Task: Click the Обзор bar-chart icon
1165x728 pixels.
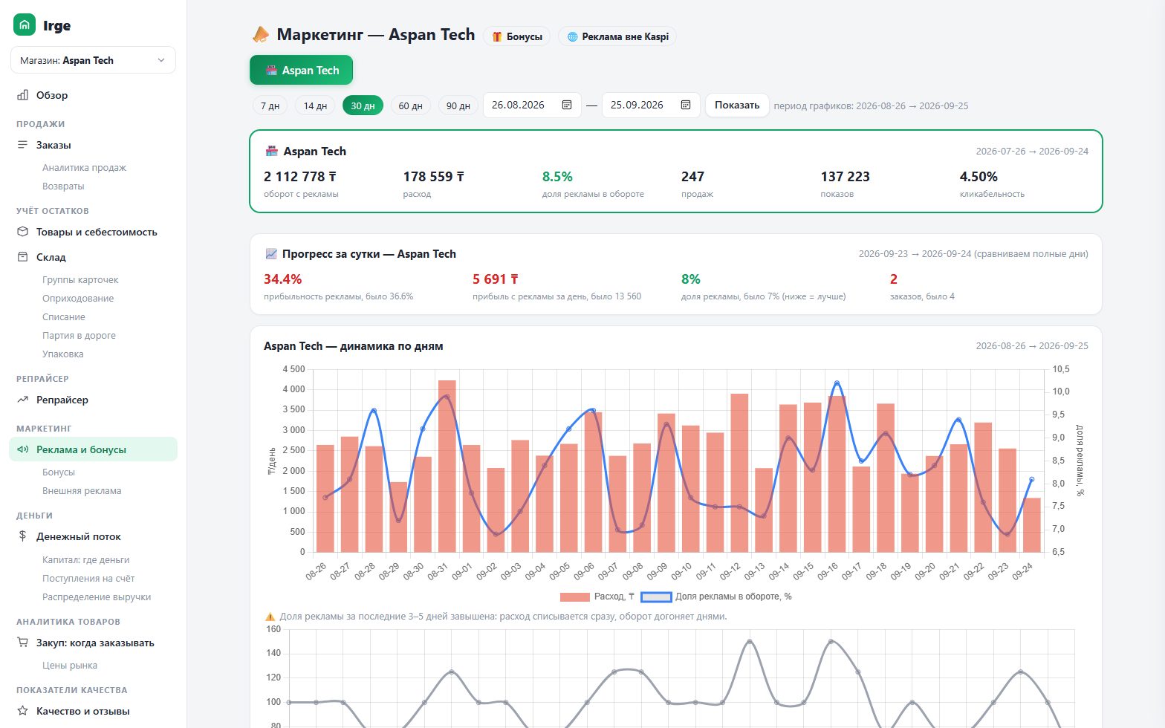Action: pyautogui.click(x=23, y=95)
